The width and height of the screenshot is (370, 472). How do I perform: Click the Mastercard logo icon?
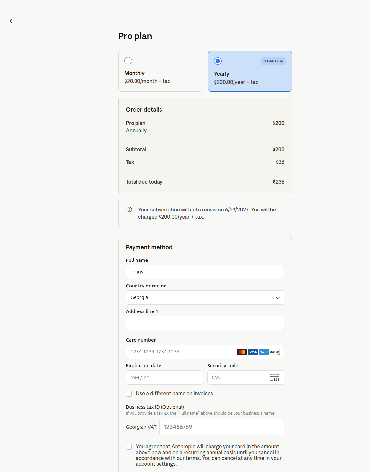[242, 352]
